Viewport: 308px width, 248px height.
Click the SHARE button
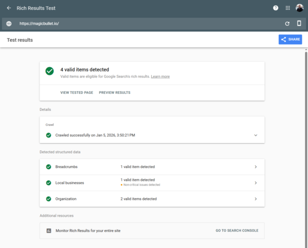(x=290, y=40)
